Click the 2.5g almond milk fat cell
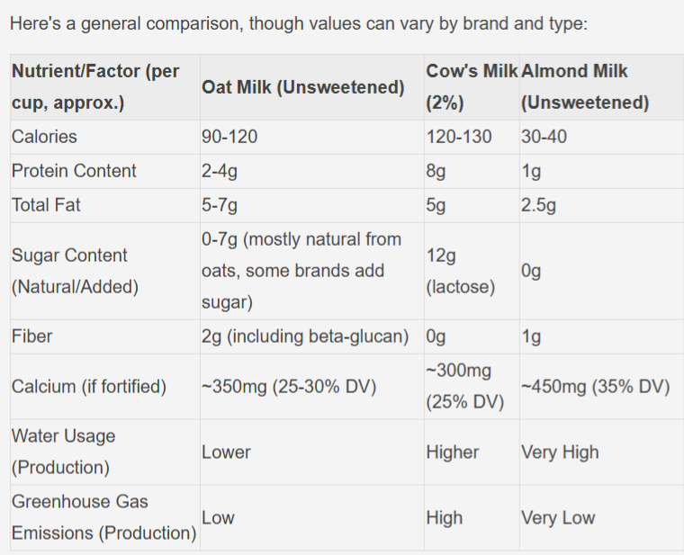The height and width of the screenshot is (555, 684). click(x=538, y=205)
